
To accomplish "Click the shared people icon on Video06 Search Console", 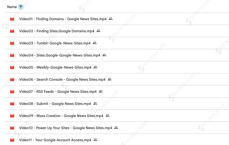I will coord(110,79).
